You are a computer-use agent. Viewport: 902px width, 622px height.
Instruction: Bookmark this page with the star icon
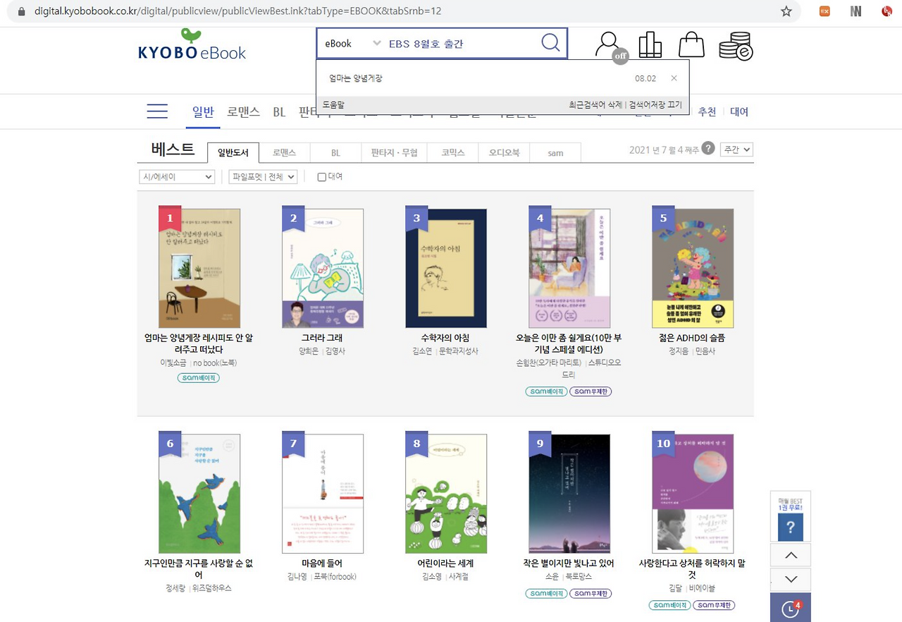786,11
